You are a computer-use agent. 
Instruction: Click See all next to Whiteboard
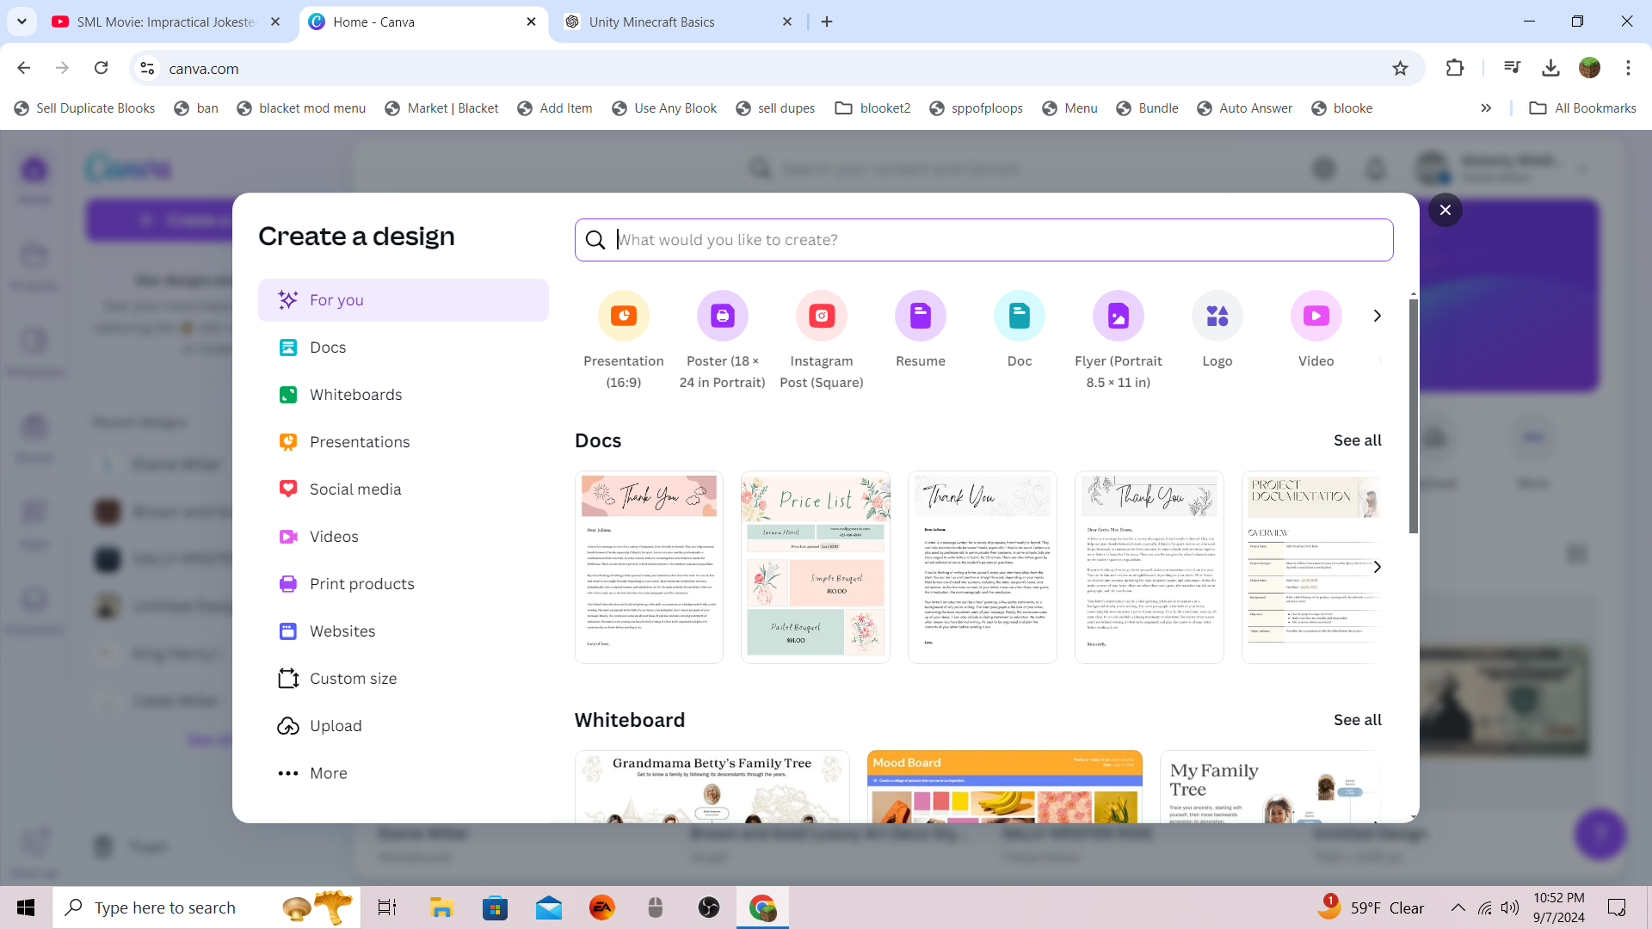click(1357, 720)
